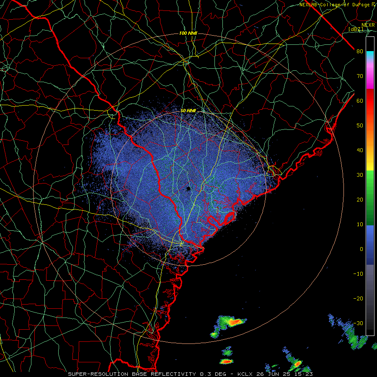Image resolution: width=377 pixels, height=377 pixels.
Task: Click the 100 NMI range ring label
Action: click(188, 33)
